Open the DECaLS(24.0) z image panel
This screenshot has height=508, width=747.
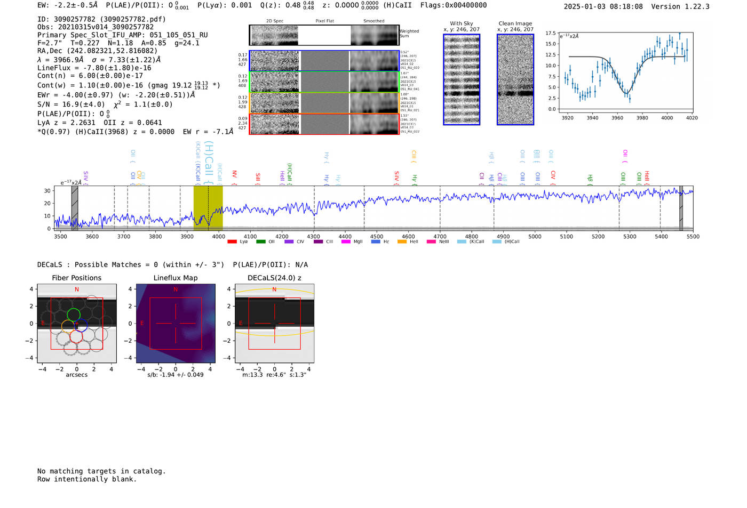pos(274,324)
